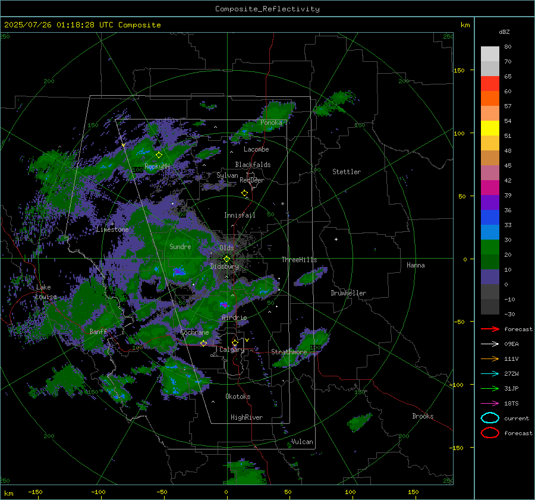
Task: Click the yellow diamond marker below RedDeer
Action: click(245, 193)
